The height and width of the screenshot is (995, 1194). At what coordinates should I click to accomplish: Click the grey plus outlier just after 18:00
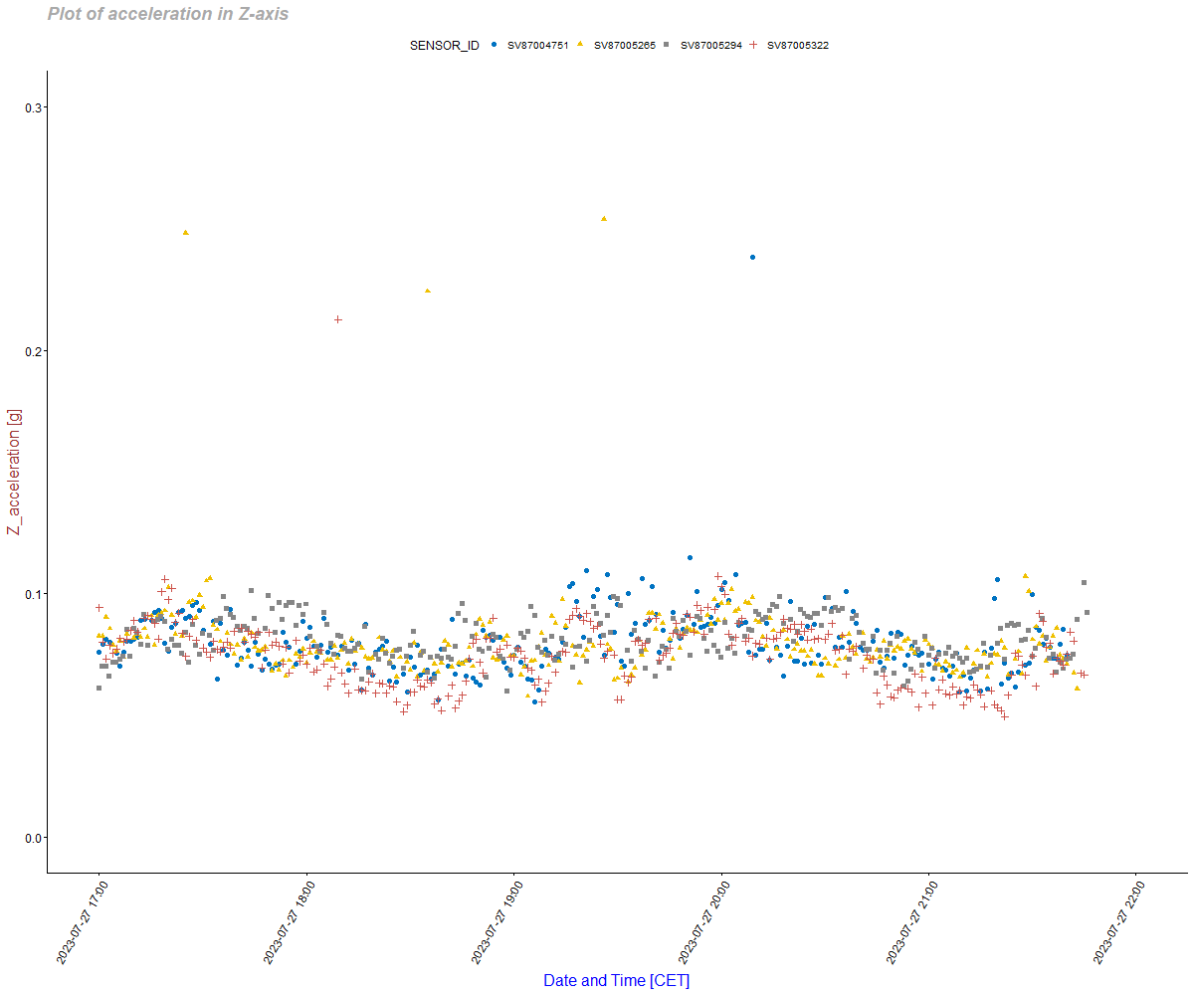point(338,319)
